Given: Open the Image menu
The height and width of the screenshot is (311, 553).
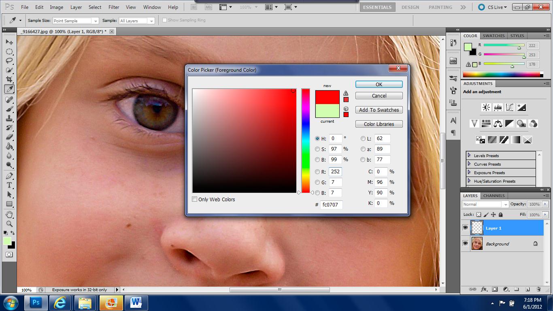Looking at the screenshot, I should pos(56,7).
